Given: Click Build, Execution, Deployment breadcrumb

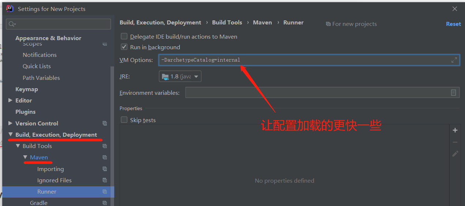Looking at the screenshot, I should click(160, 23).
